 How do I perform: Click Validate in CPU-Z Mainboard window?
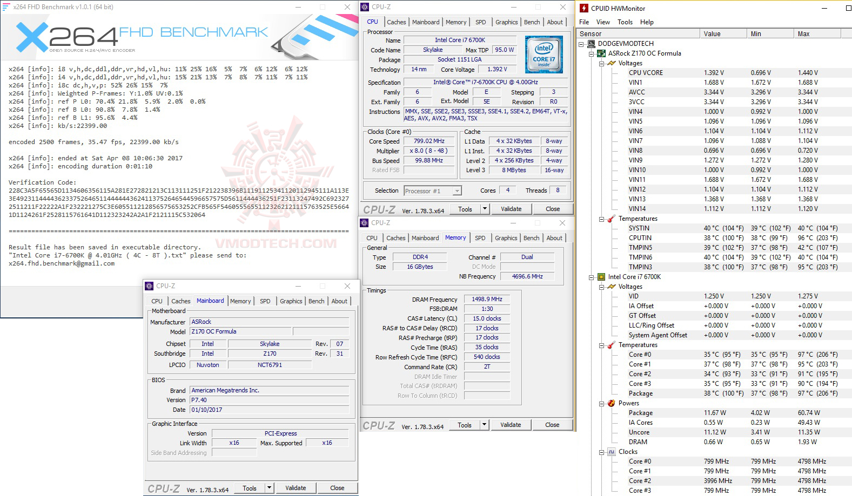tap(296, 488)
